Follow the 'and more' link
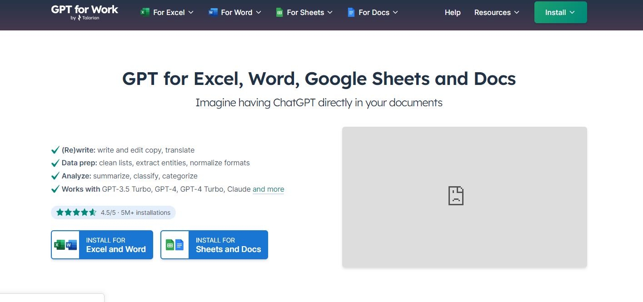 click(268, 189)
